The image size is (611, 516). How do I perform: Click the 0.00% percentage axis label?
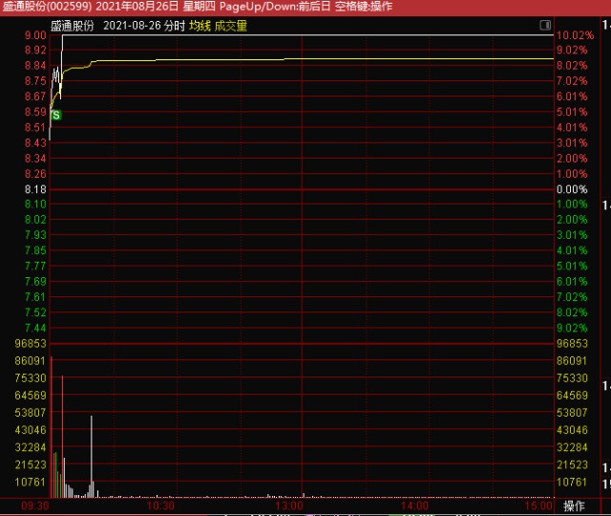572,189
